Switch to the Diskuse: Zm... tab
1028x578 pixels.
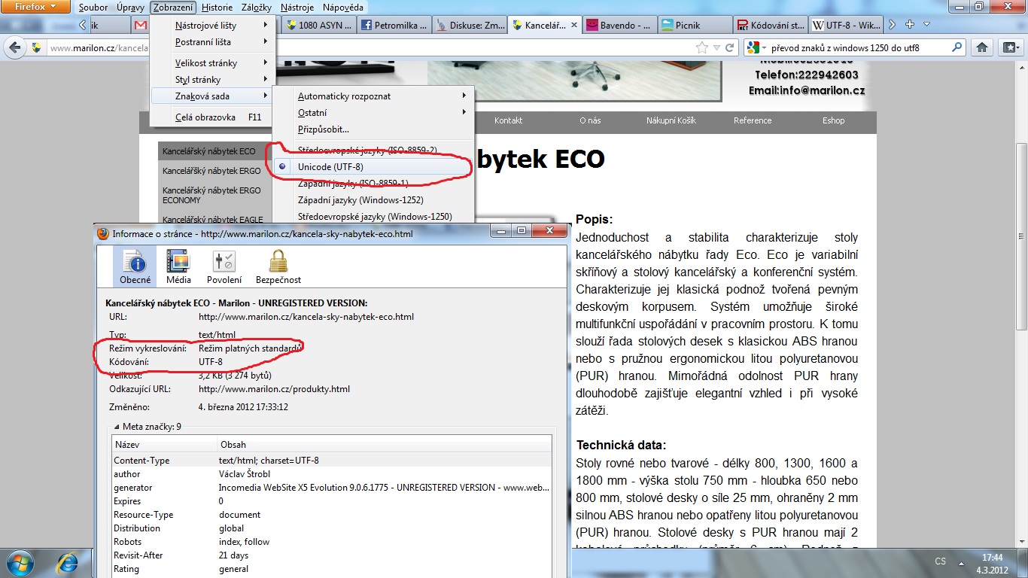(x=470, y=25)
